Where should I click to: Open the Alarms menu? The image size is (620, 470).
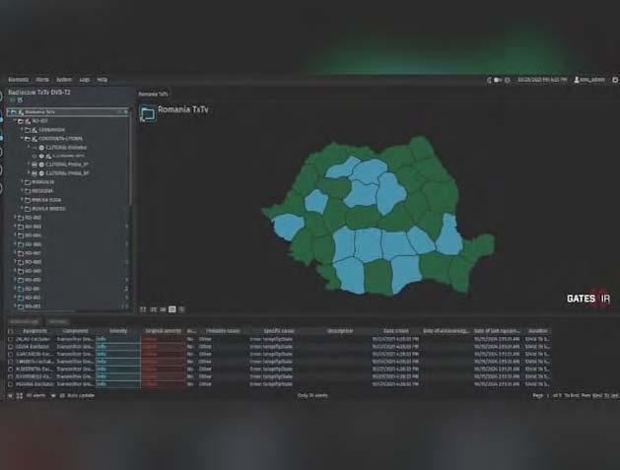pos(42,80)
